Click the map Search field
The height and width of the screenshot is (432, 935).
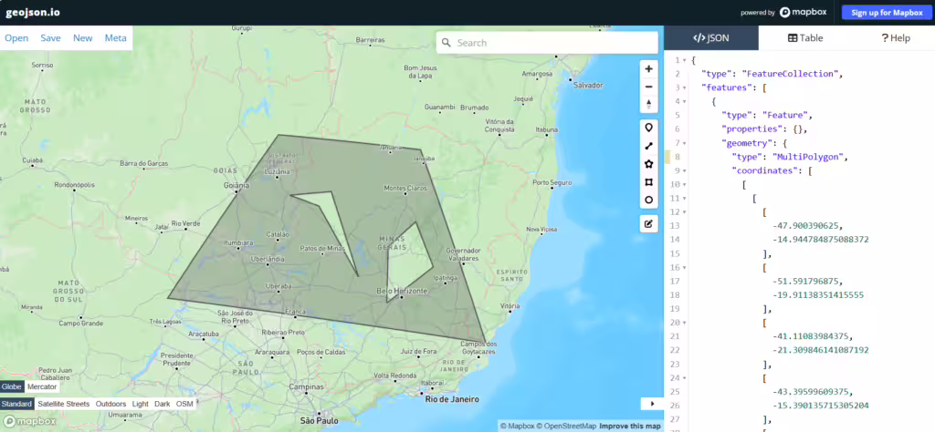pyautogui.click(x=552, y=43)
